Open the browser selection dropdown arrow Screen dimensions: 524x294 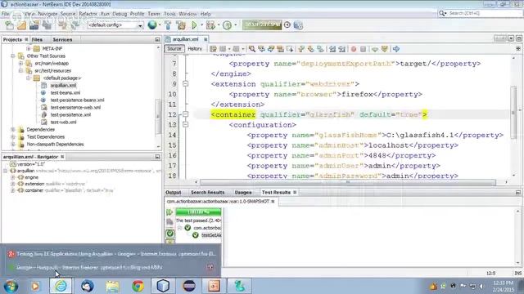tap(160, 25)
